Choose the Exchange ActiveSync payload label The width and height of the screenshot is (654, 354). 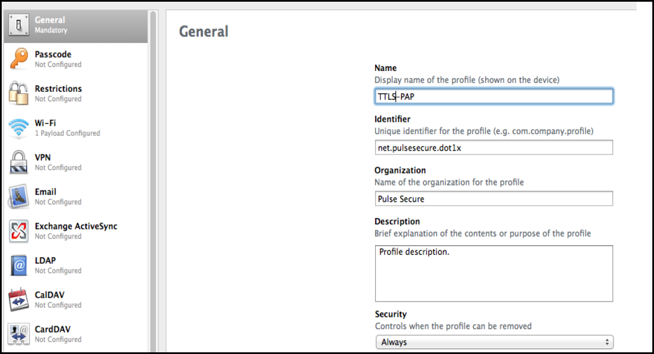click(76, 226)
